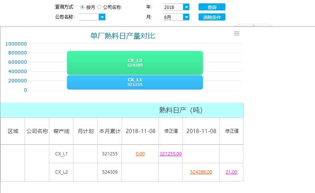Viewport: 315px width, 193px height.
Task: Click the blue CX_L1 chart bar
Action: pos(135,82)
